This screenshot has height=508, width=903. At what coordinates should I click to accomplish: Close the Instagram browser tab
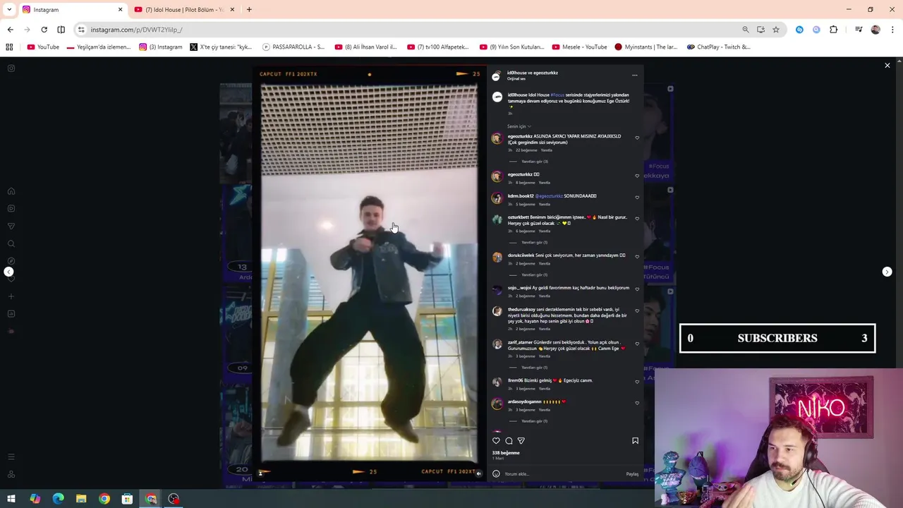120,10
